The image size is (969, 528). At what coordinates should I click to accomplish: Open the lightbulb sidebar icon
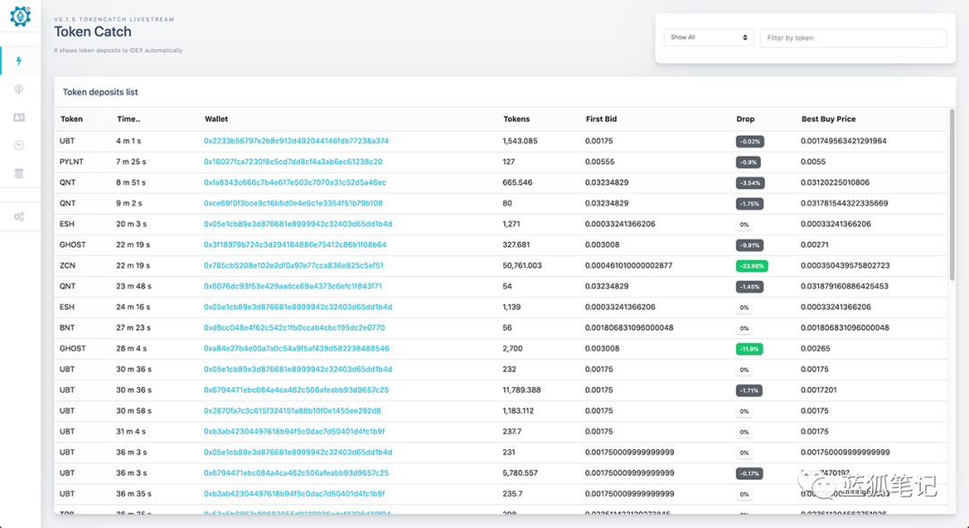click(20, 89)
